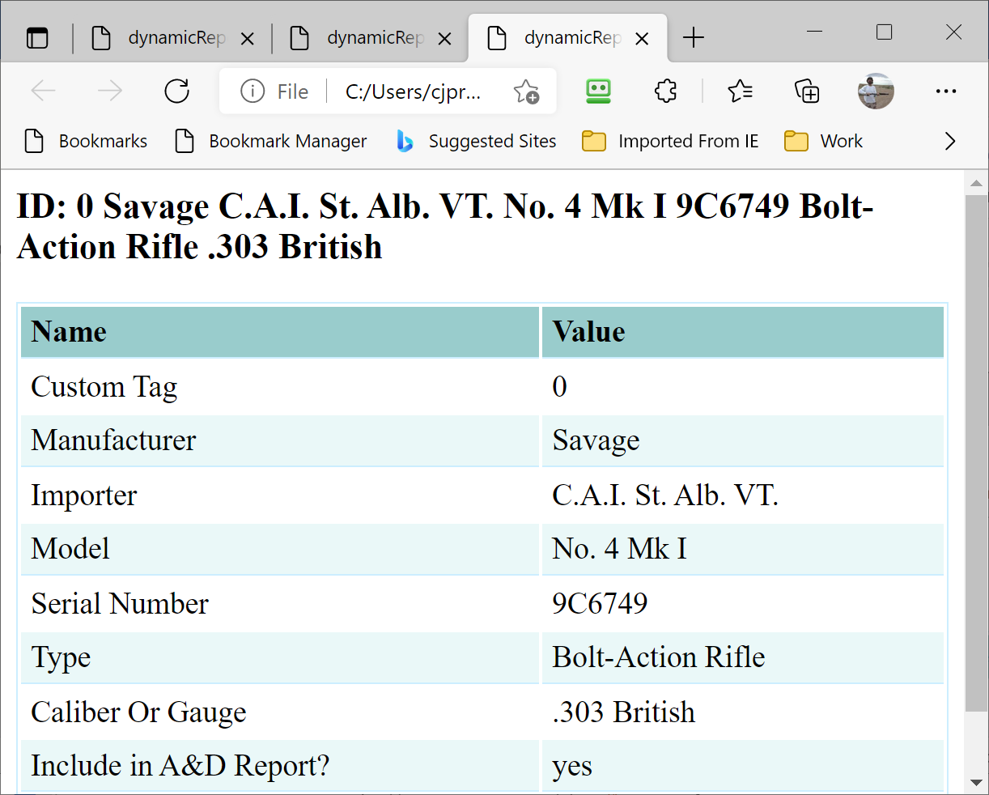Viewport: 989px width, 795px height.
Task: Click the page scrollbar up arrow
Action: pos(976,183)
